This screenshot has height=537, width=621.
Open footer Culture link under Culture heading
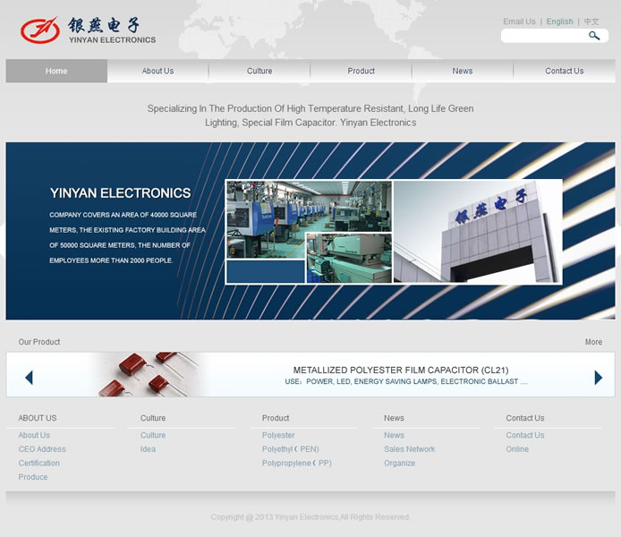pos(153,435)
